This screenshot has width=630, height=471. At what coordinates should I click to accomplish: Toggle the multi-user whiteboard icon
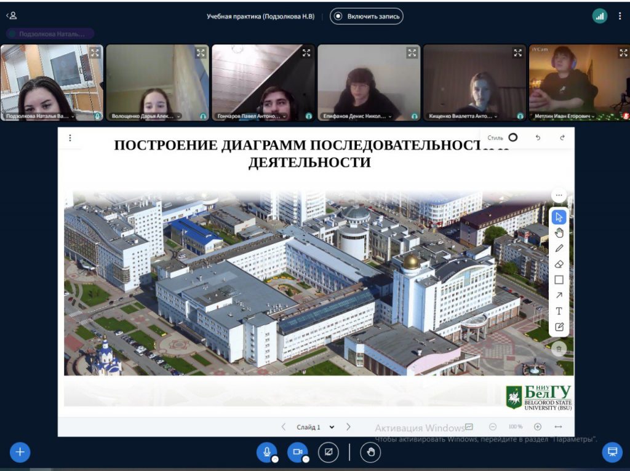(x=469, y=427)
